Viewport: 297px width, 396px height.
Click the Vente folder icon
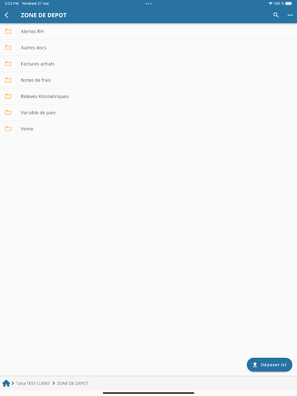[x=8, y=129]
